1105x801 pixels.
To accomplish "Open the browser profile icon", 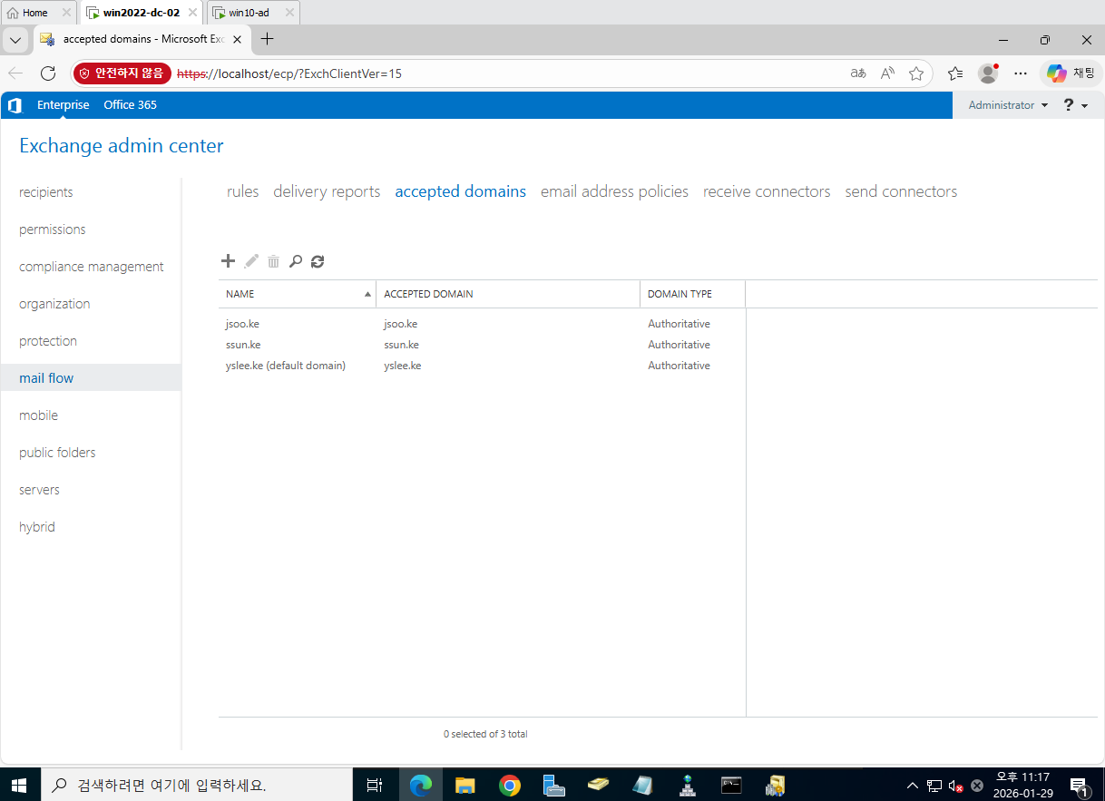I will pos(988,73).
